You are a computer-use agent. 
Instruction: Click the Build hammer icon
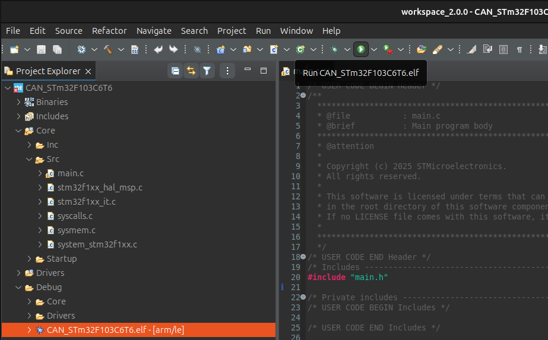click(x=108, y=49)
